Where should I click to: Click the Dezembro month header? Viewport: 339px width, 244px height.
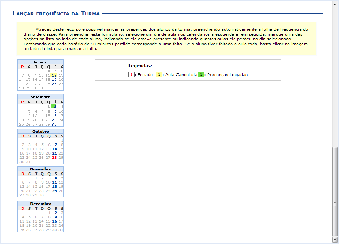point(41,204)
